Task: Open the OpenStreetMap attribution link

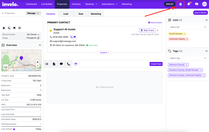Action: point(27,70)
